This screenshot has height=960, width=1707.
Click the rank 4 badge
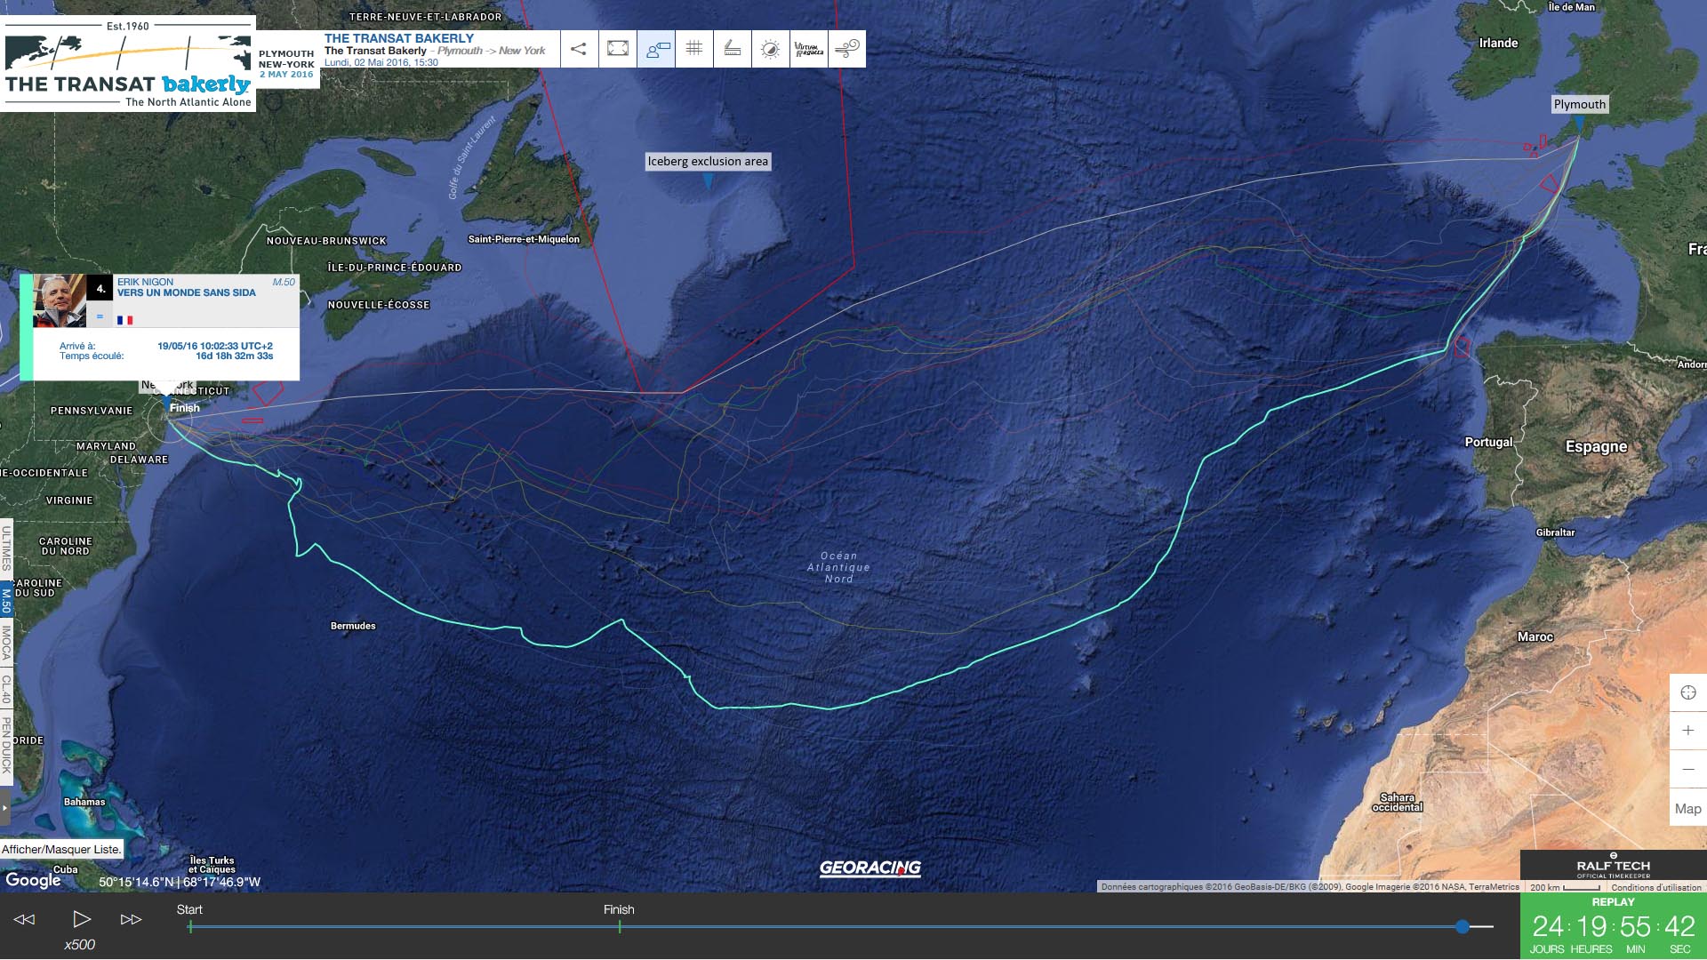coord(100,288)
